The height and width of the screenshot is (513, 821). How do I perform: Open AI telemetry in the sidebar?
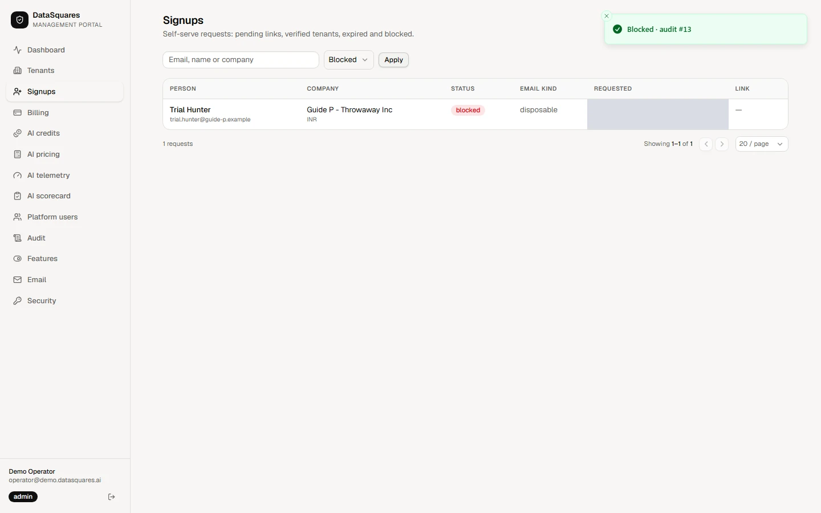pyautogui.click(x=65, y=176)
